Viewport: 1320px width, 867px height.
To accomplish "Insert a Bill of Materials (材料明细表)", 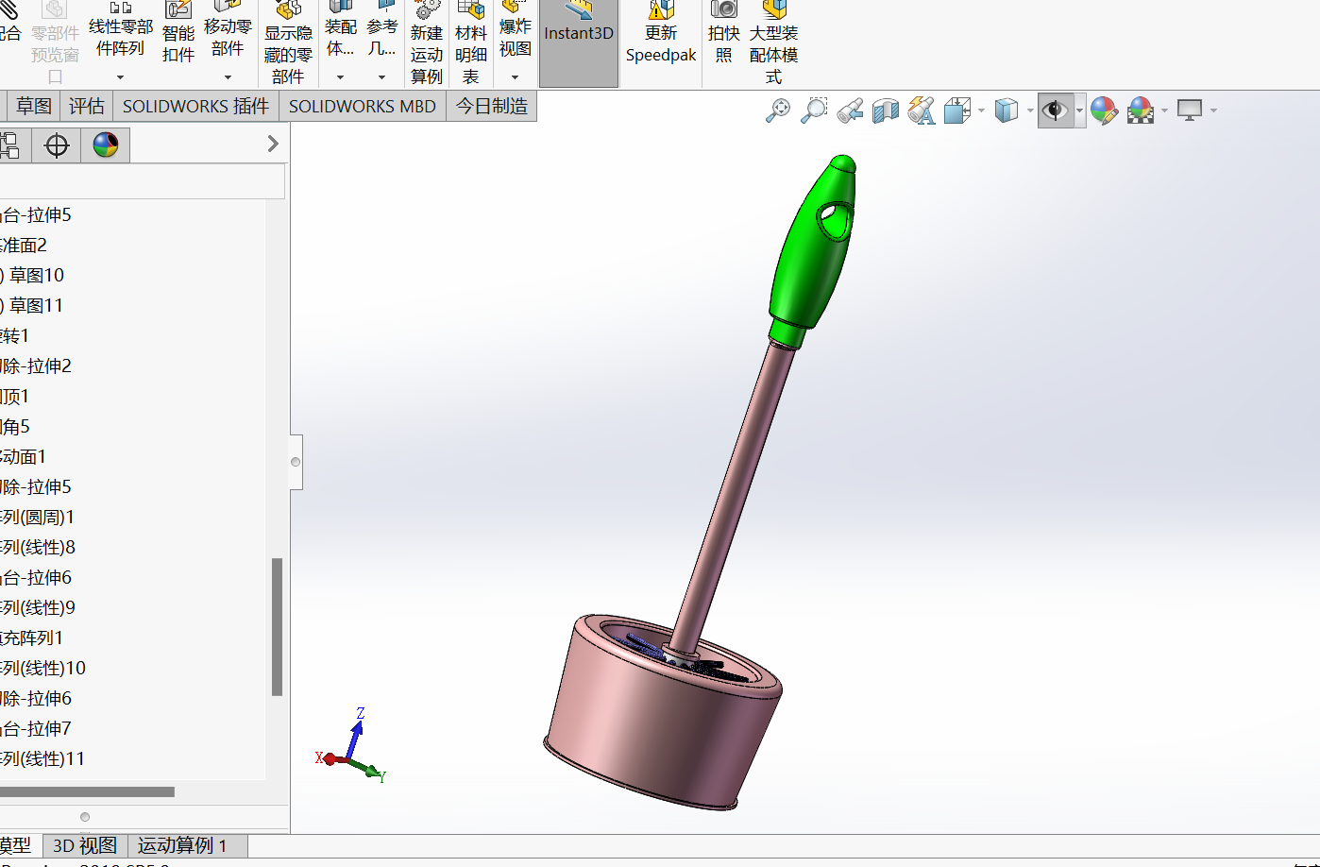I will 471,43.
